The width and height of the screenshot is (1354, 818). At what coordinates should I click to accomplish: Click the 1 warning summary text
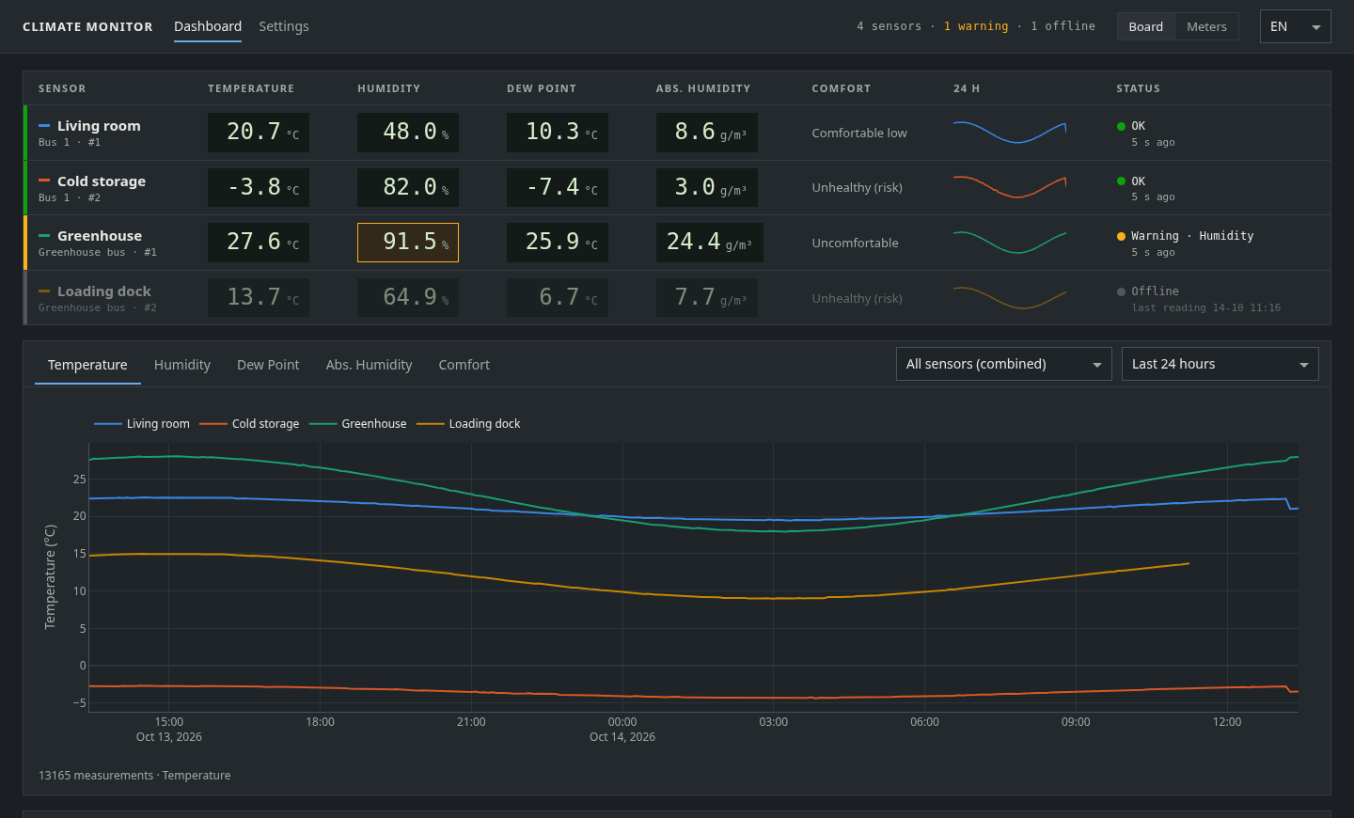976,26
